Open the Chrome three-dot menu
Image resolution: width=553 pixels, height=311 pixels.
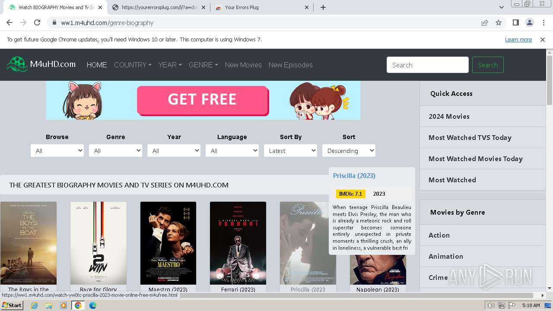coord(543,22)
